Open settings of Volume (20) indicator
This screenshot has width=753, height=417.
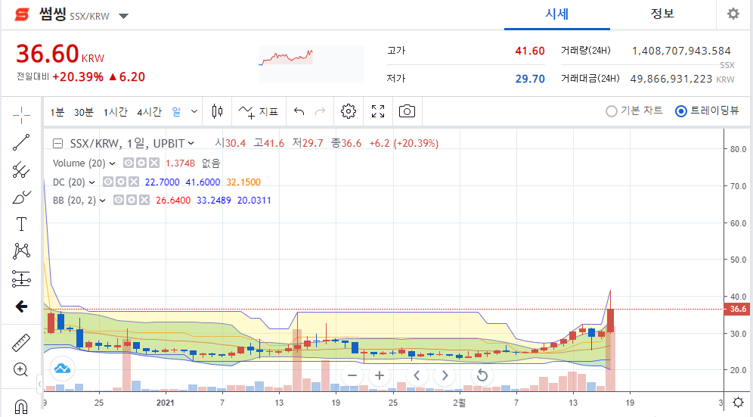(x=141, y=163)
